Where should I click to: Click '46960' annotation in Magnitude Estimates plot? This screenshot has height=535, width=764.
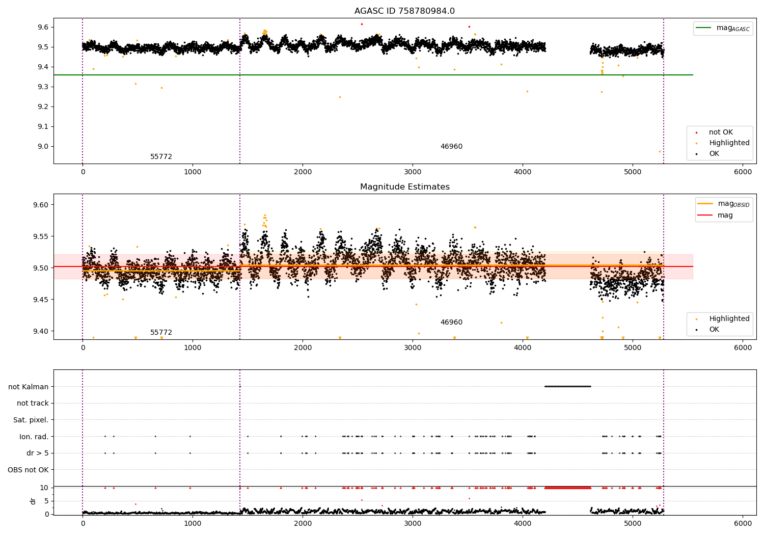coord(451,323)
